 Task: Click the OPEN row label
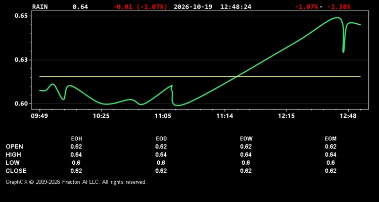point(15,146)
